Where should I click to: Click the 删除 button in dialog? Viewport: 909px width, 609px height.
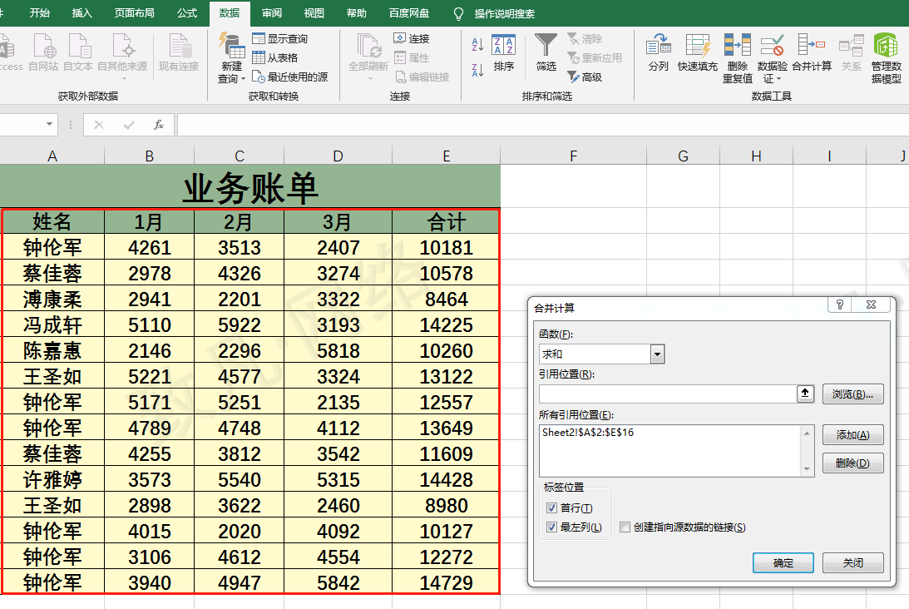pos(852,463)
